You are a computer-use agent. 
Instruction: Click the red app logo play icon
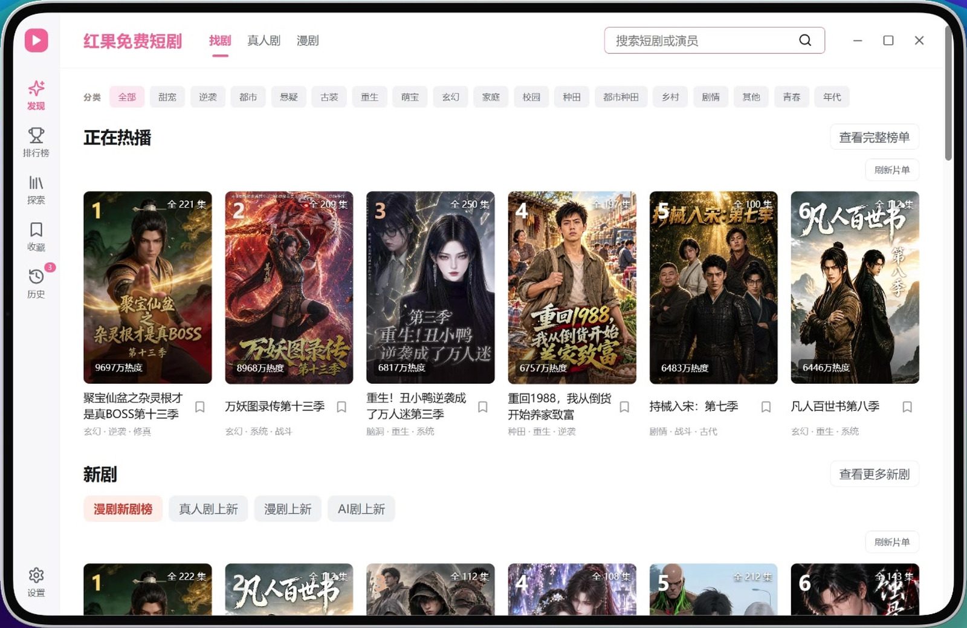(x=36, y=40)
